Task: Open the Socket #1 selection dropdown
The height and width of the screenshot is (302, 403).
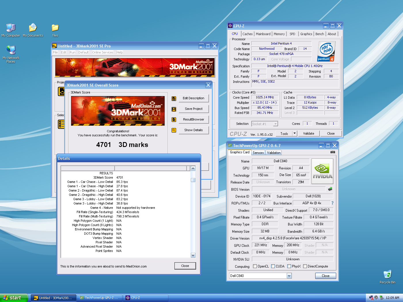Action: [x=275, y=124]
